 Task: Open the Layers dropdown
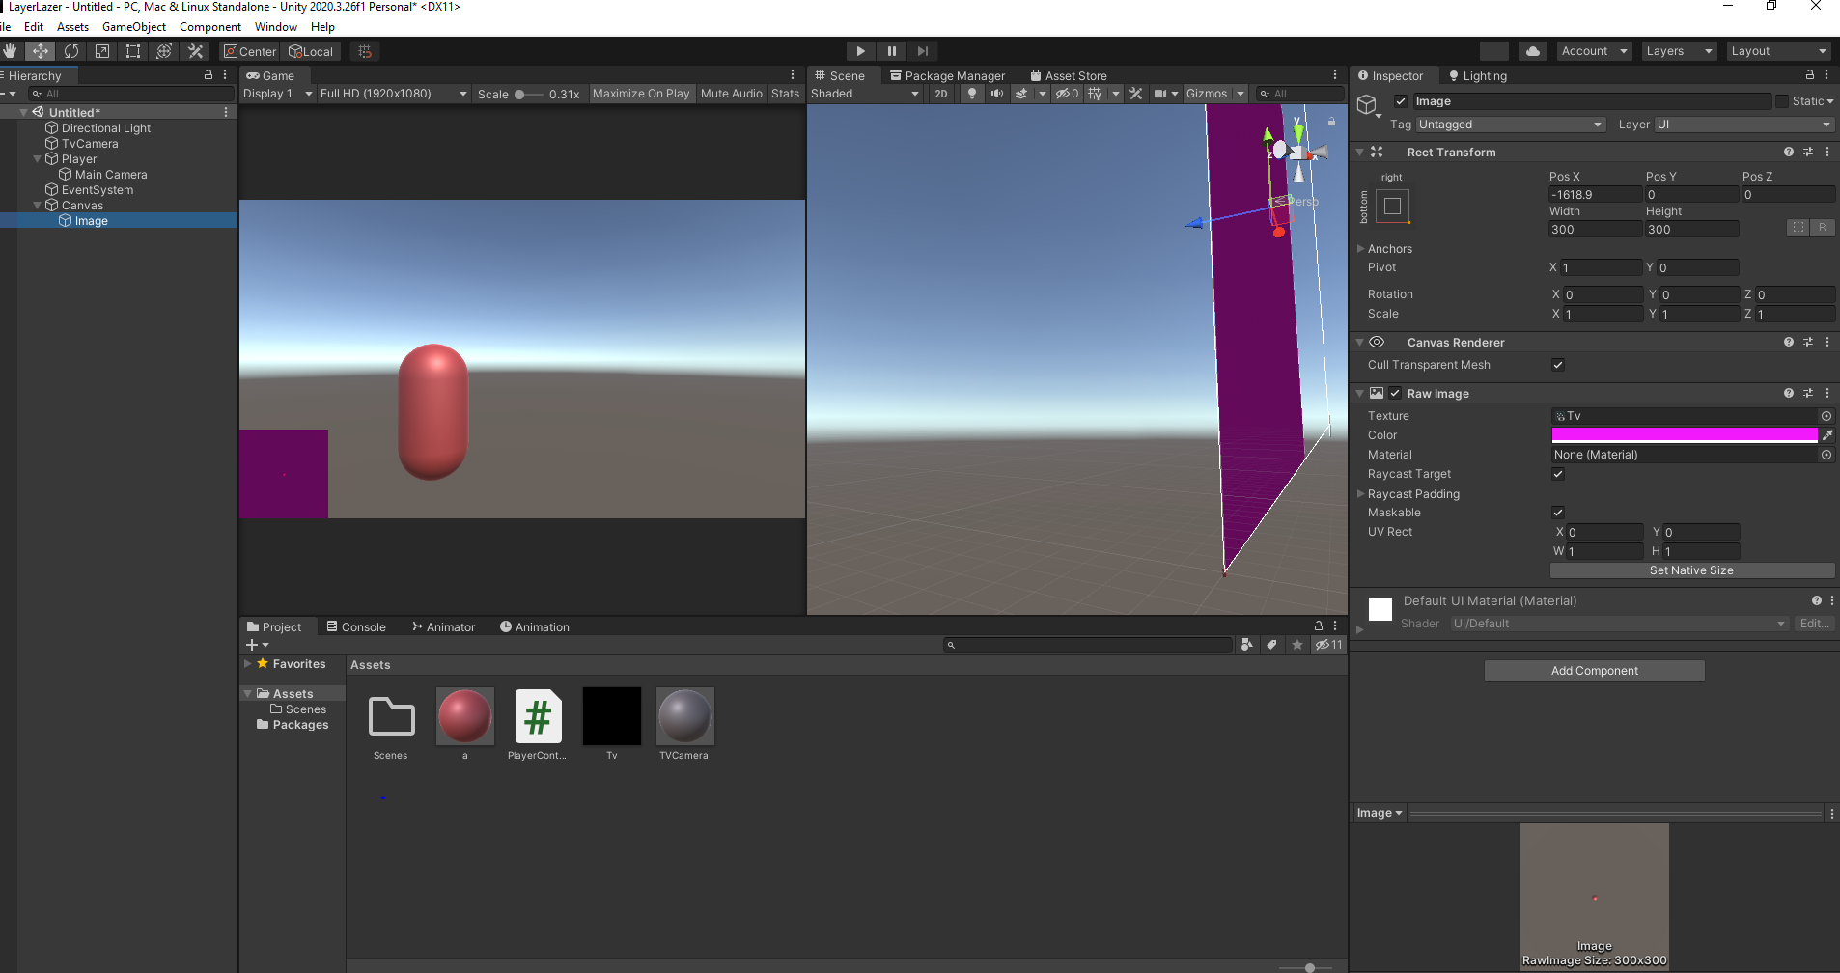pyautogui.click(x=1678, y=50)
